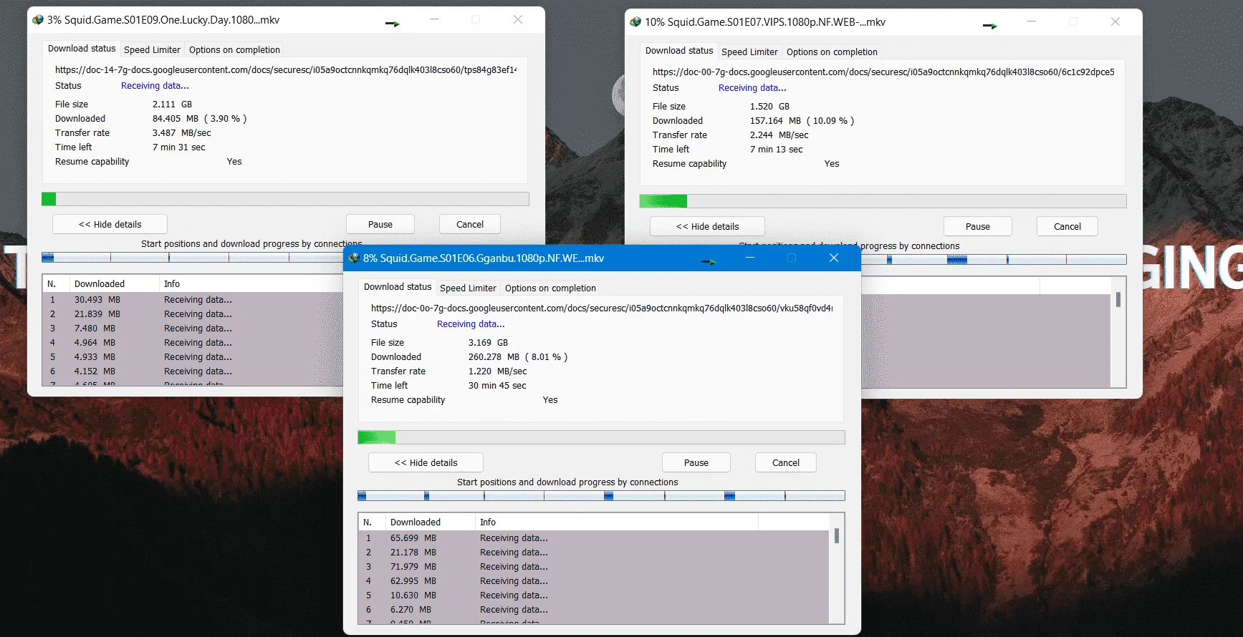Viewport: 1243px width, 637px height.
Task: Select connection row with 6.270 MB downloaded
Action: pos(594,609)
